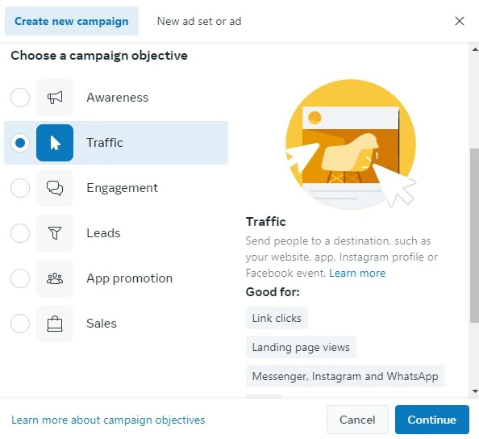Click the App promotion objective label
The width and height of the screenshot is (479, 439).
click(x=130, y=278)
